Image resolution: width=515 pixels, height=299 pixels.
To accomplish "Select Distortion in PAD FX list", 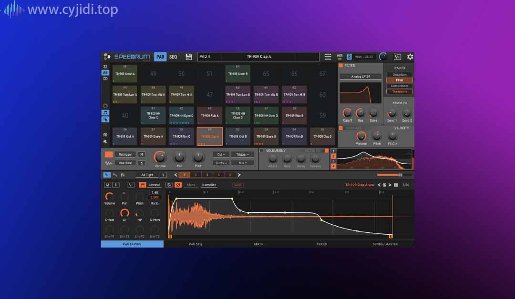I will 400,75.
